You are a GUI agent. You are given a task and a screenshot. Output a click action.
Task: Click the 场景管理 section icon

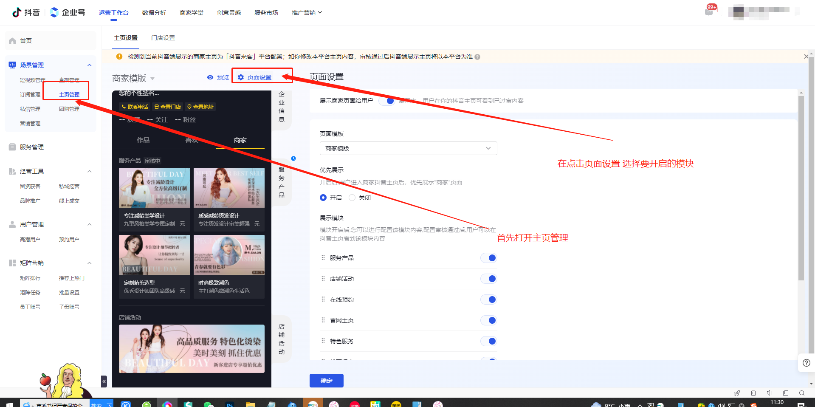click(12, 65)
